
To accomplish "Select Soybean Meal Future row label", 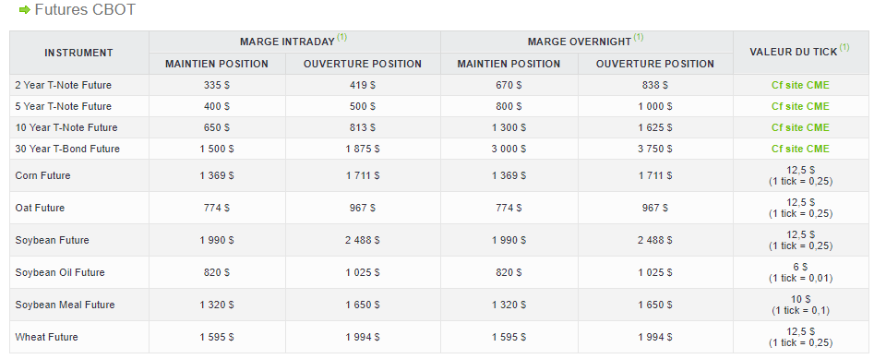I will coord(65,305).
